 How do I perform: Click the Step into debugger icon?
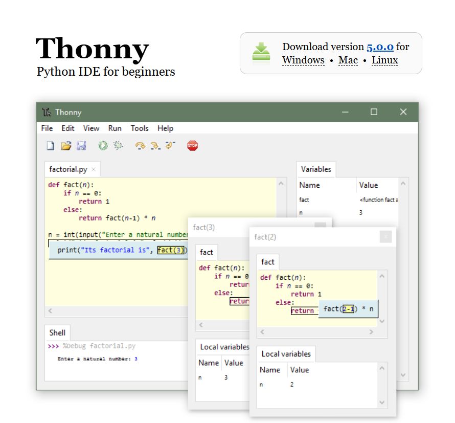coord(155,145)
